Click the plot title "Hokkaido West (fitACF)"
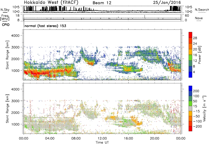Image resolution: width=209 pixels, height=144 pixels. [51, 2]
